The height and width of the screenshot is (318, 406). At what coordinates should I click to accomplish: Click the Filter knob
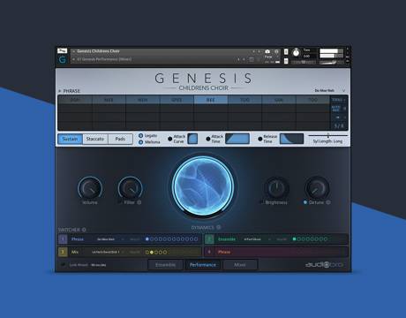tap(131, 188)
